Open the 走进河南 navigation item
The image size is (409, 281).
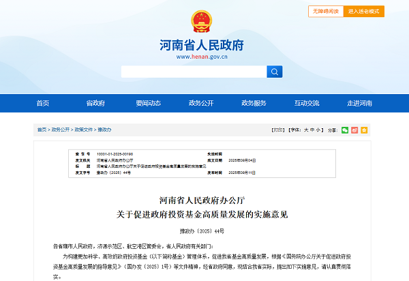(359, 103)
